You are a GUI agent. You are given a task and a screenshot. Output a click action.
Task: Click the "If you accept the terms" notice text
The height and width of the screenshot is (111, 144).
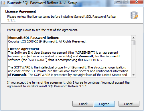coord(68,84)
